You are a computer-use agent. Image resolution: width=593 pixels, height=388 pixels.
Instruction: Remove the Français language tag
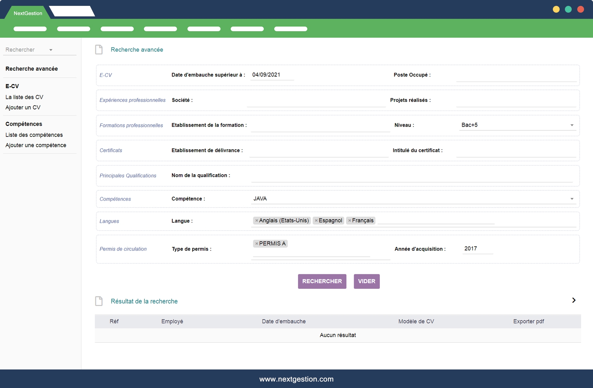(349, 221)
